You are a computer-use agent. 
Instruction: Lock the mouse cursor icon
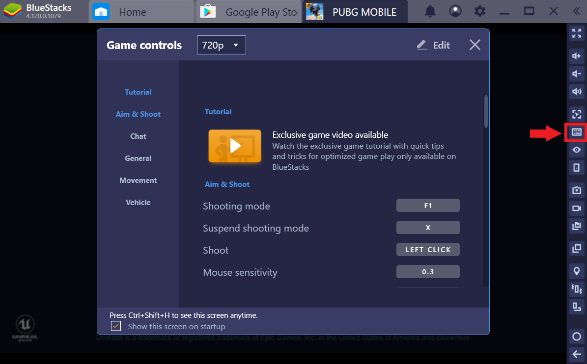[577, 114]
